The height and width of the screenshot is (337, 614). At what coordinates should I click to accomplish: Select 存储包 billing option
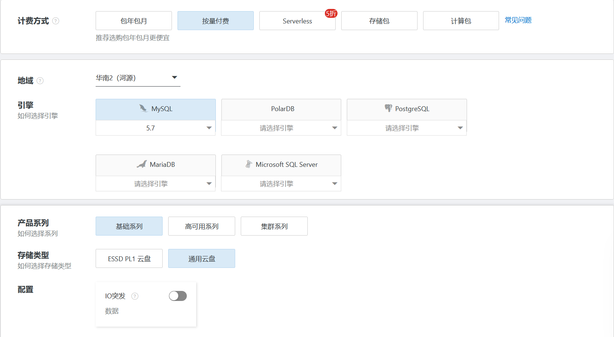tap(379, 21)
